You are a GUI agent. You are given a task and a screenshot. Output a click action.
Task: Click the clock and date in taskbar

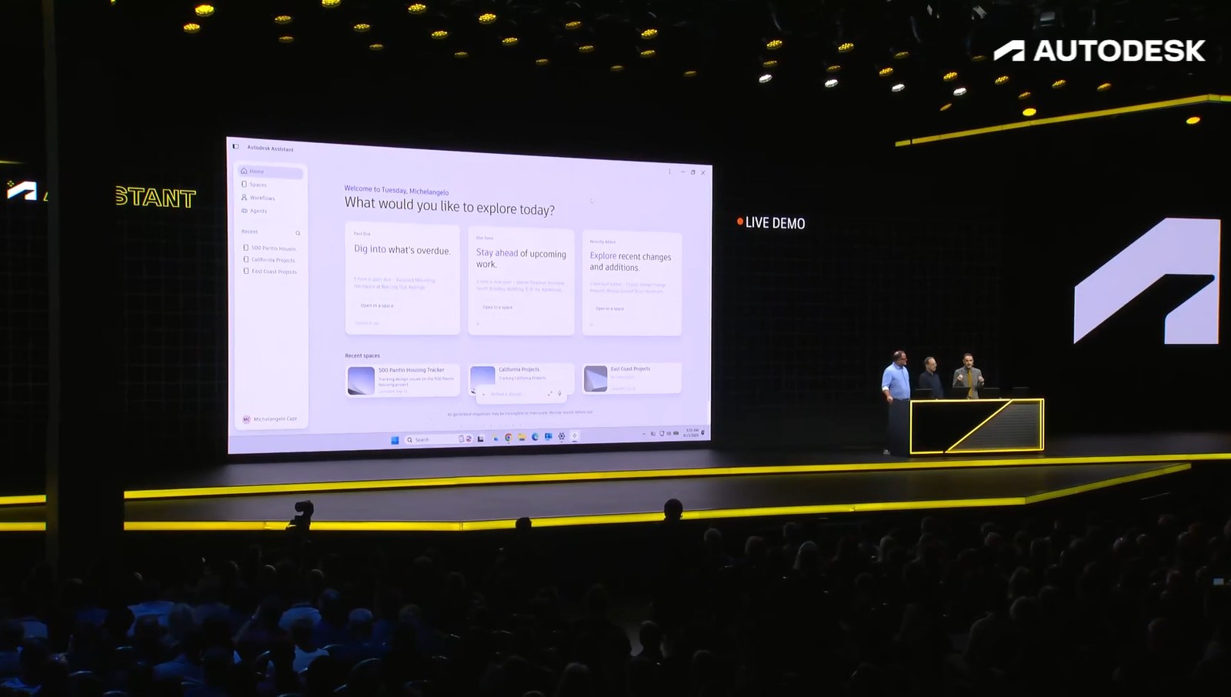[692, 432]
